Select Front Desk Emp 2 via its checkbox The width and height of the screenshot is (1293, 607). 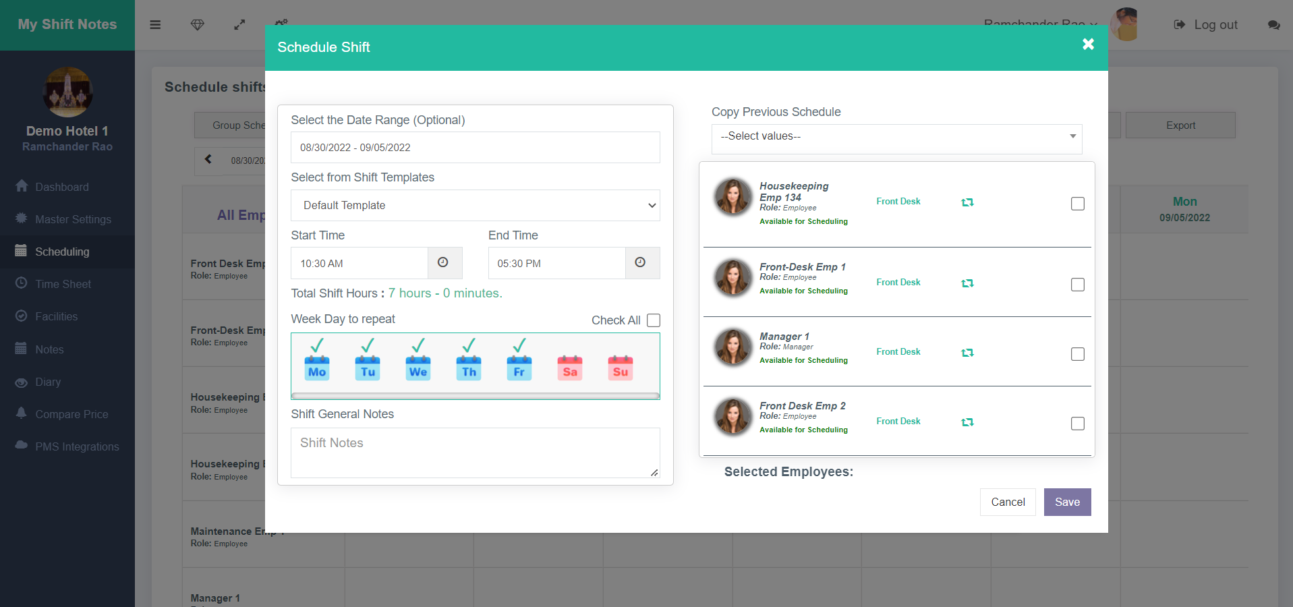1077,423
